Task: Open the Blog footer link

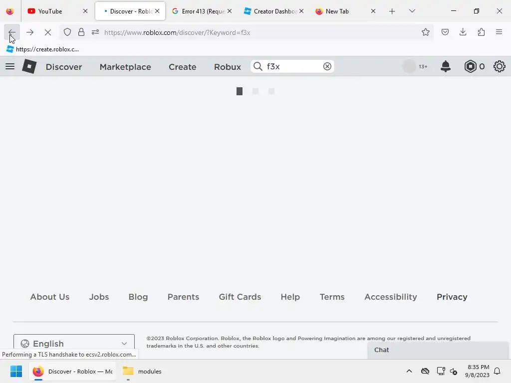Action: click(x=138, y=297)
